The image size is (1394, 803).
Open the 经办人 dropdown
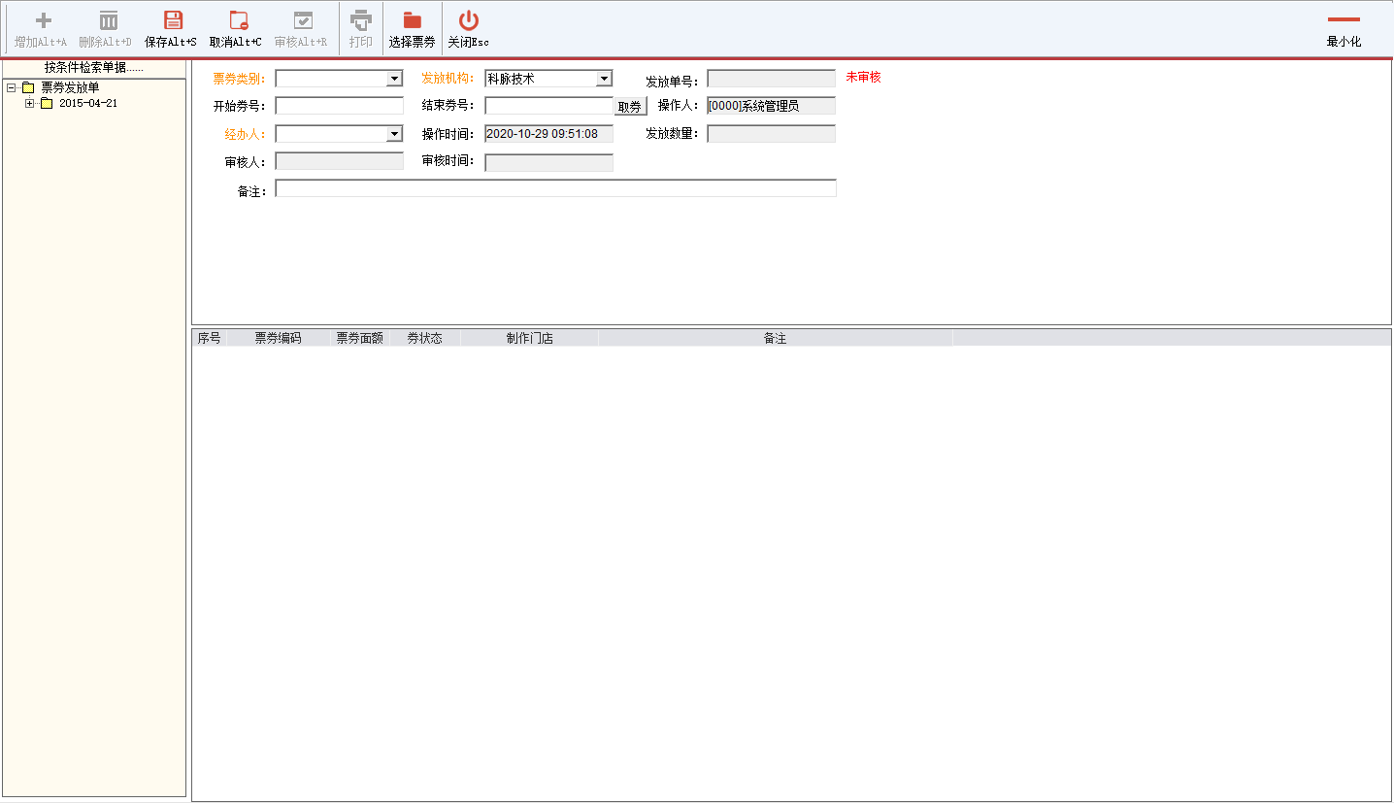click(394, 134)
